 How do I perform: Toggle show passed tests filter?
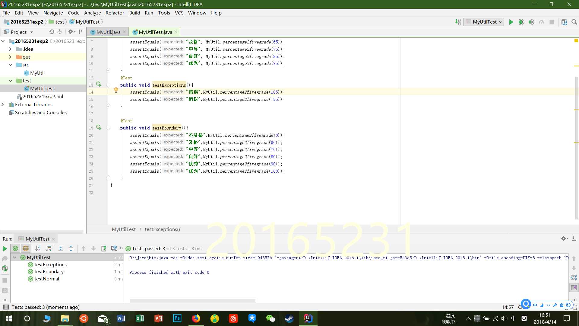click(15, 248)
